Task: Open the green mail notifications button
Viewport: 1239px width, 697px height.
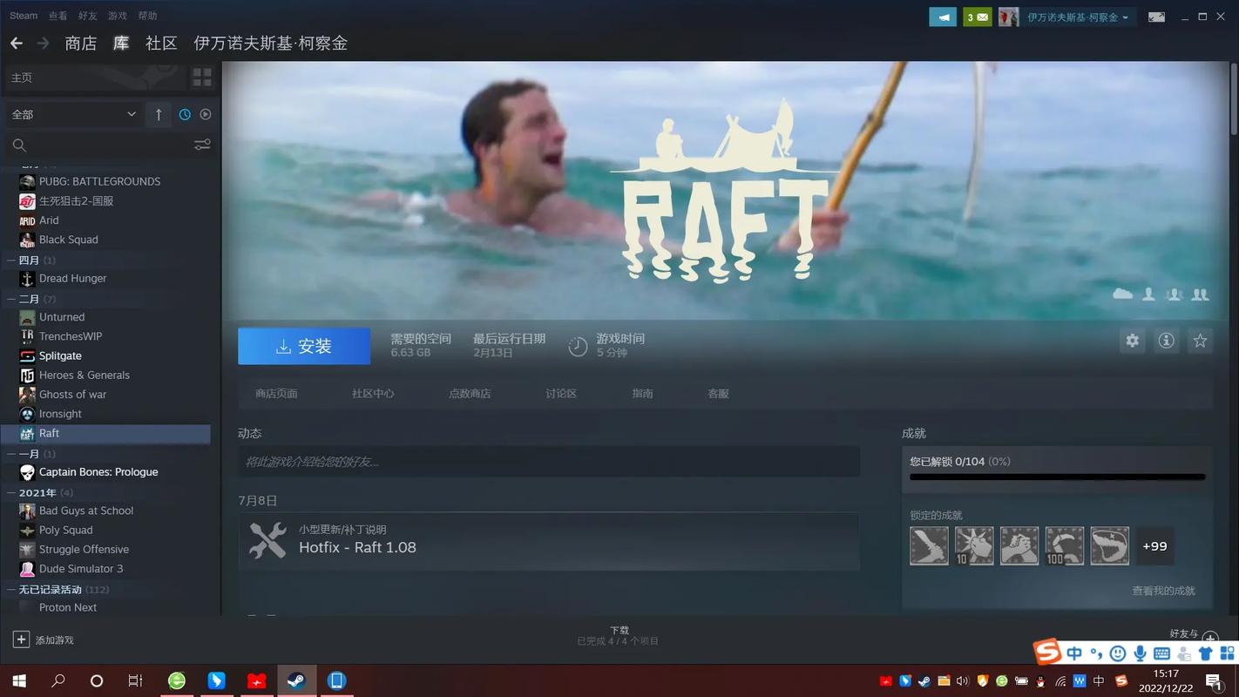Action: tap(978, 17)
